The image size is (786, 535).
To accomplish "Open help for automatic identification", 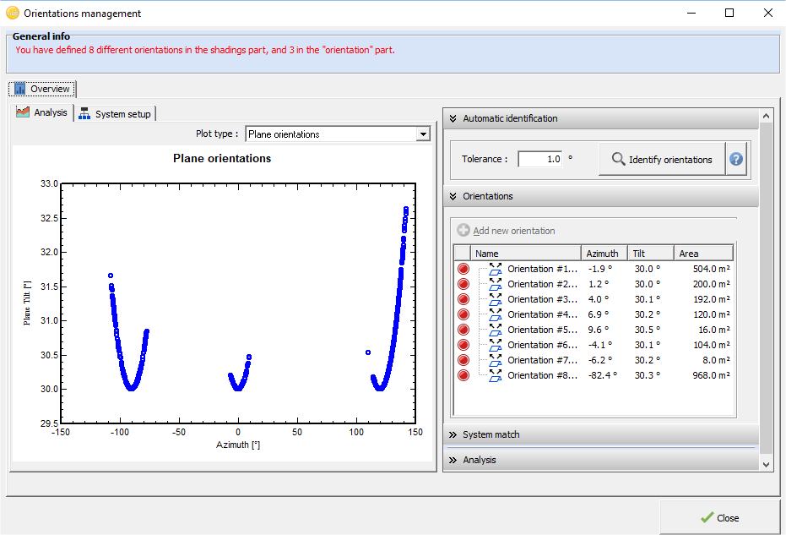I will pos(736,159).
